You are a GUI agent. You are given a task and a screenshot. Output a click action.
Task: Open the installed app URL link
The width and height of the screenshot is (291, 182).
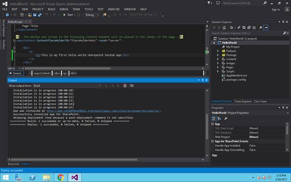click(103, 111)
